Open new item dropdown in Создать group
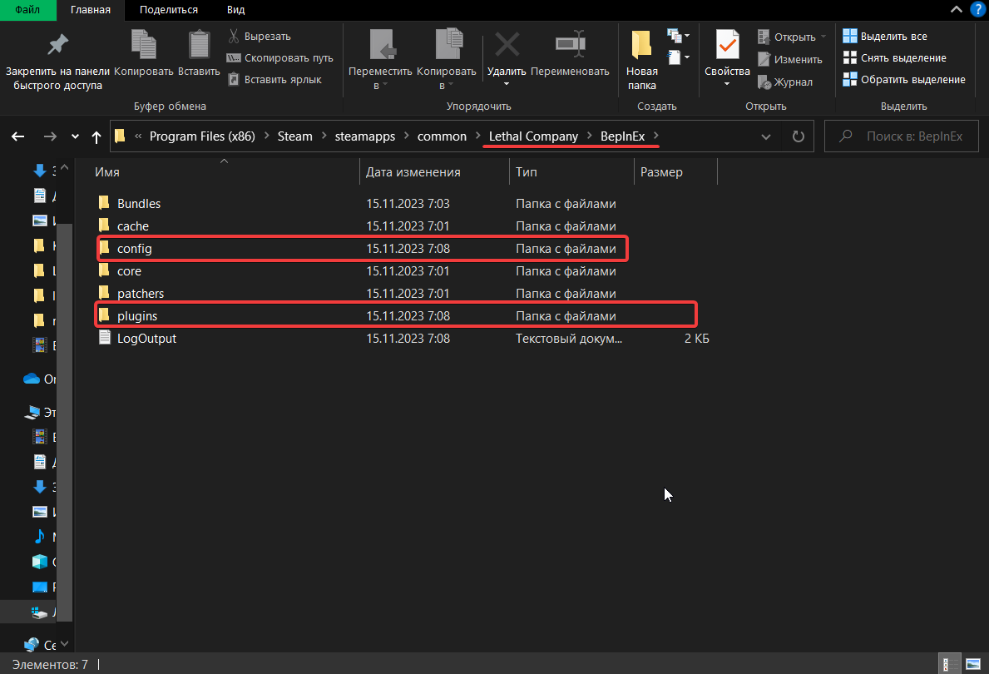Viewport: 989px width, 674px height. pyautogui.click(x=678, y=36)
